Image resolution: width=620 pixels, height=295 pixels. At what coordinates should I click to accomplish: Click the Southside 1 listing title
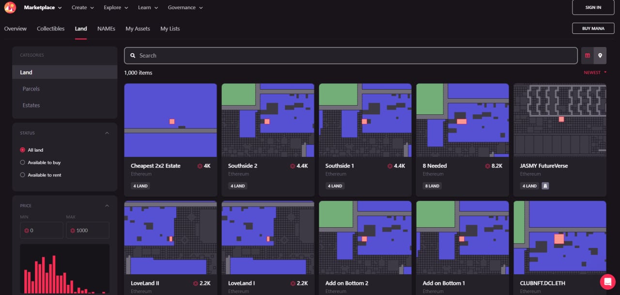(340, 166)
